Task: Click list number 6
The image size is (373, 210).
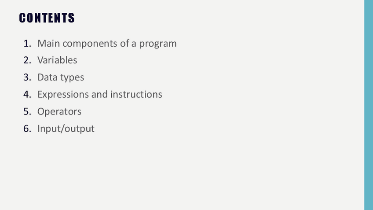Action: 27,129
